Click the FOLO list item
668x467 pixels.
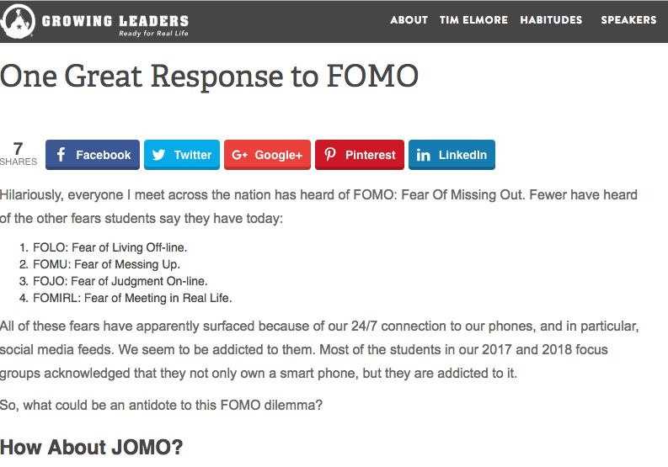(x=110, y=247)
